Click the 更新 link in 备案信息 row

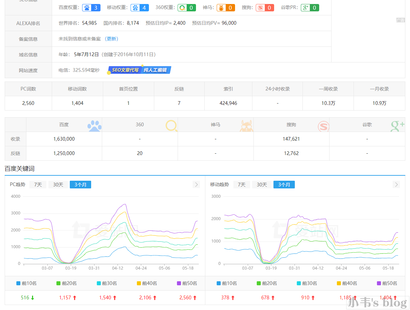(x=112, y=39)
